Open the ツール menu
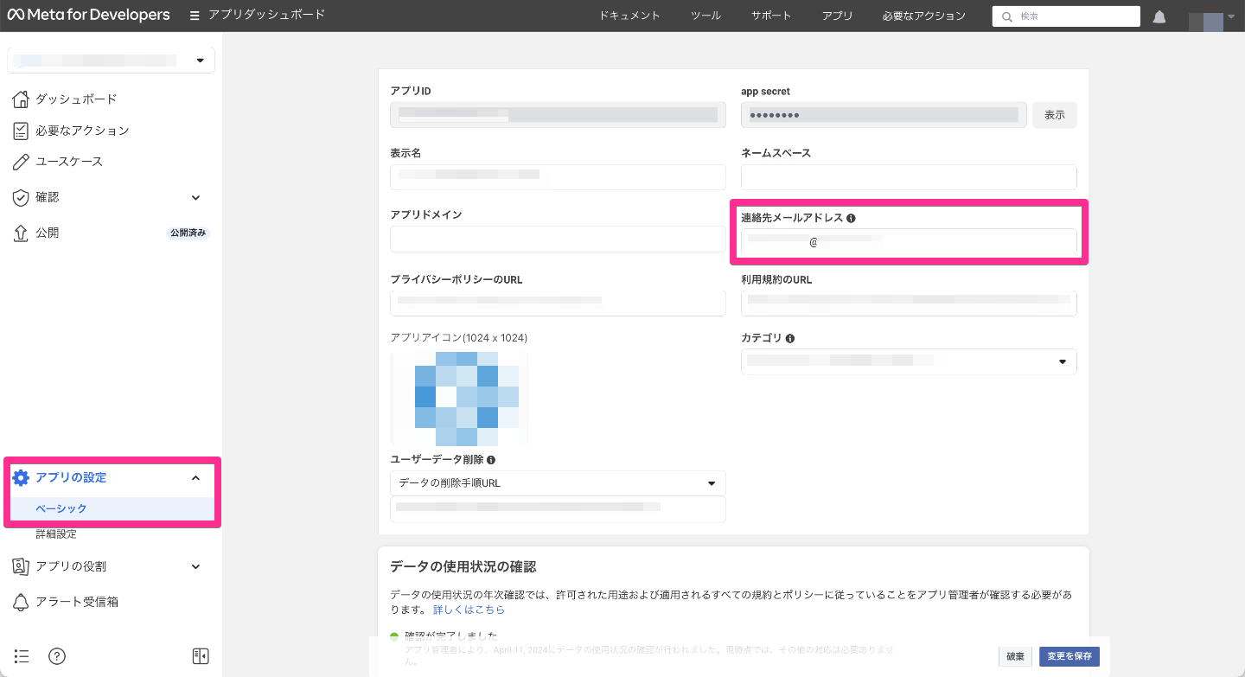1245x677 pixels. (705, 16)
